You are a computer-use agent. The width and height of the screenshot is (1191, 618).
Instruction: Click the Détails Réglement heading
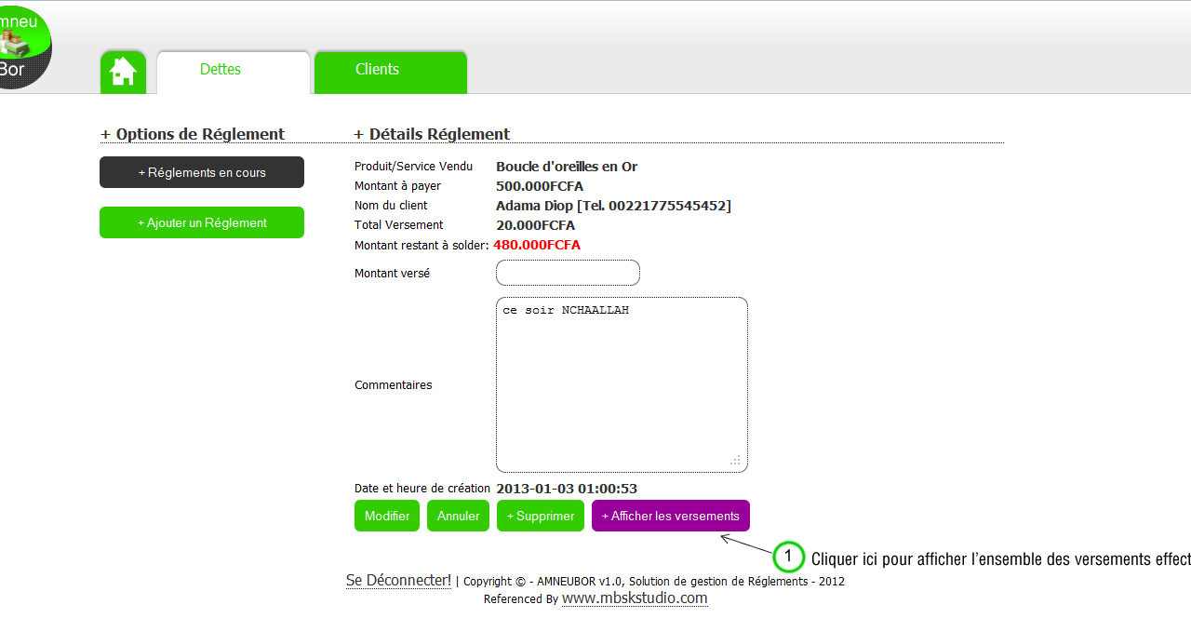432,134
